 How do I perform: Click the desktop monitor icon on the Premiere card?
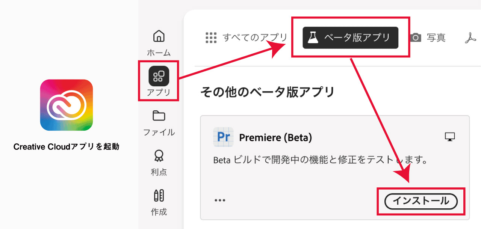tap(451, 137)
